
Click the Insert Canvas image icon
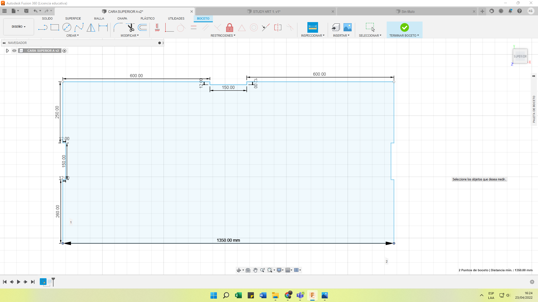(x=347, y=27)
